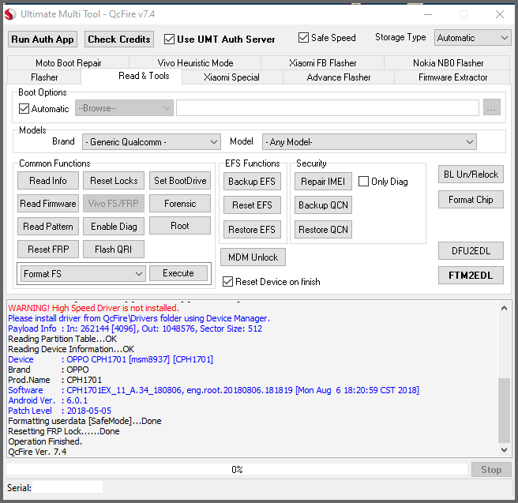Click Enable Diag

pyautogui.click(x=114, y=227)
